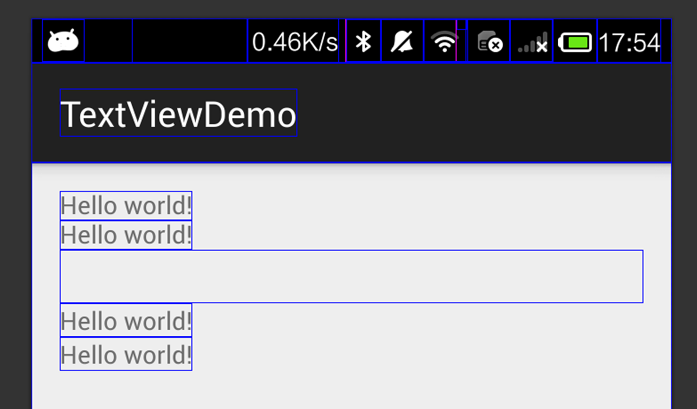
Task: Tap the narrow empty slot beside Android icon
Action: point(108,41)
